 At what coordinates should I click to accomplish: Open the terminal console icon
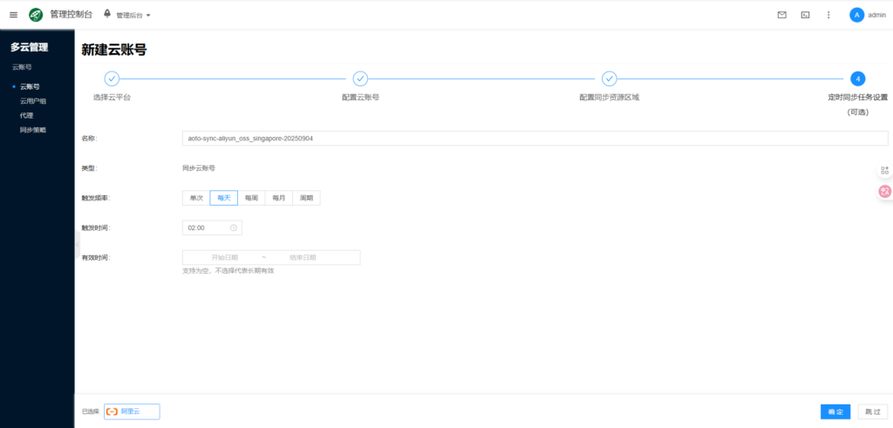click(x=805, y=15)
